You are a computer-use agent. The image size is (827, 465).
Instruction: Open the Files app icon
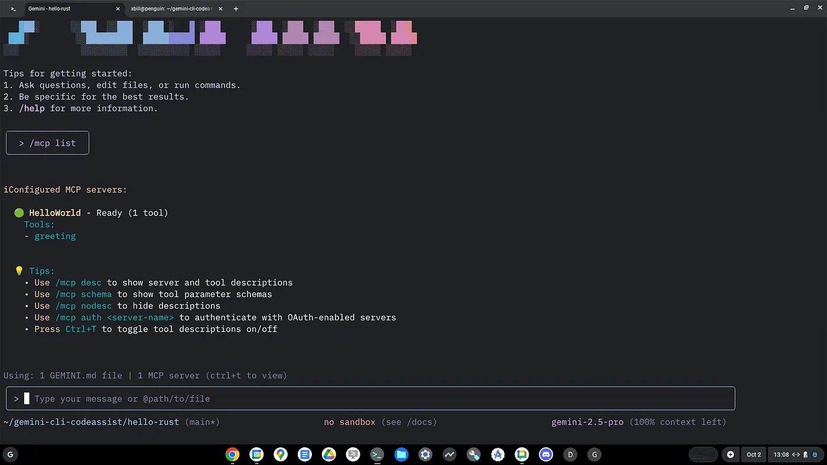click(x=401, y=454)
